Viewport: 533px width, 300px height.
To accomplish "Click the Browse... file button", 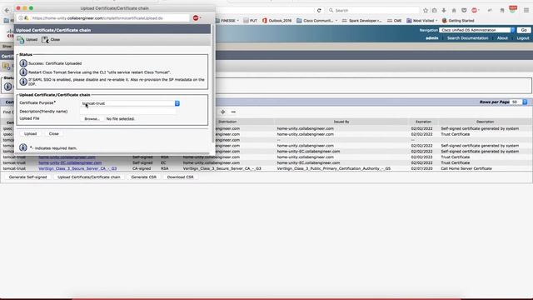I will pyautogui.click(x=92, y=118).
